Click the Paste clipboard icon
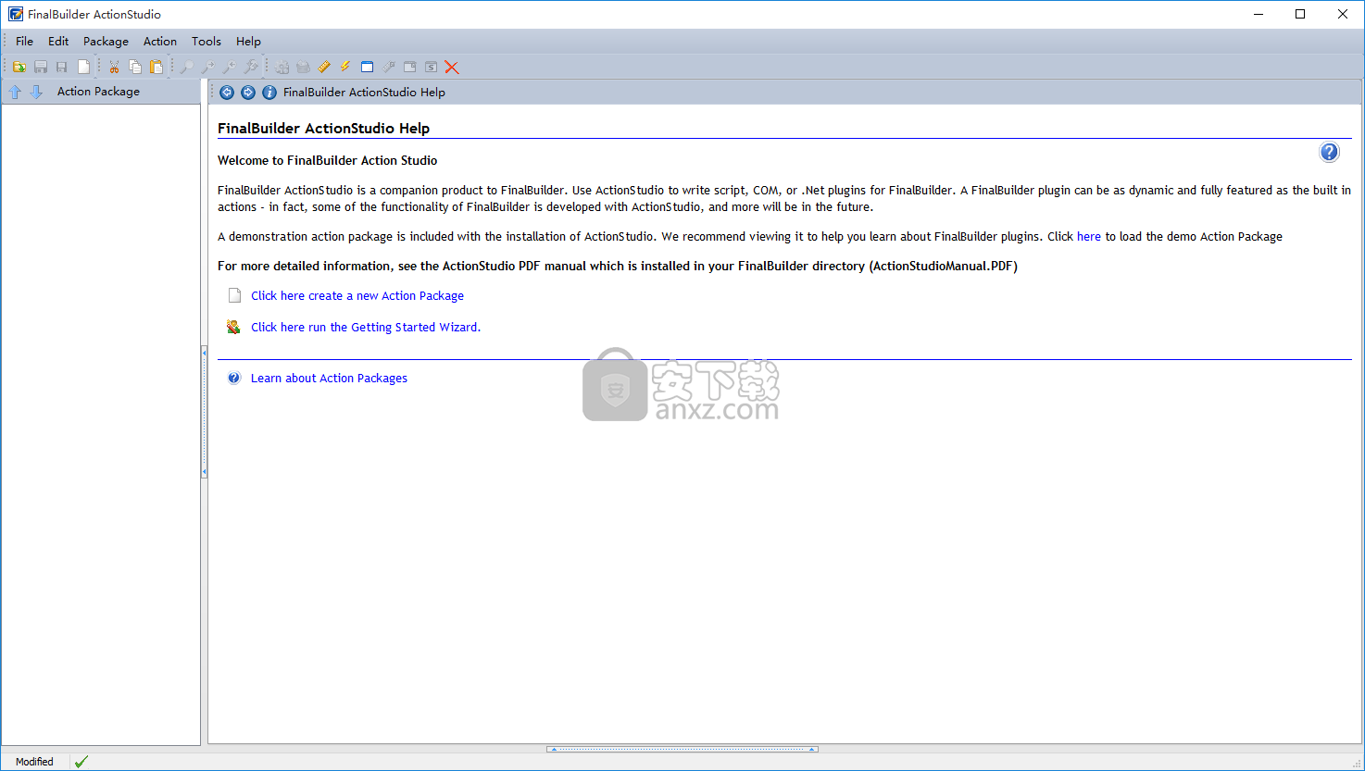The height and width of the screenshot is (771, 1365). (x=157, y=67)
